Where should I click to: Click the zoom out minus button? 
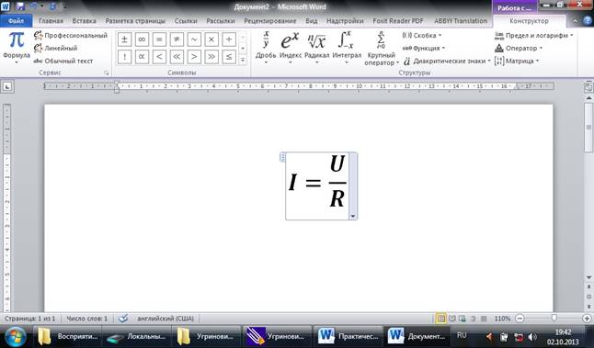pyautogui.click(x=520, y=319)
